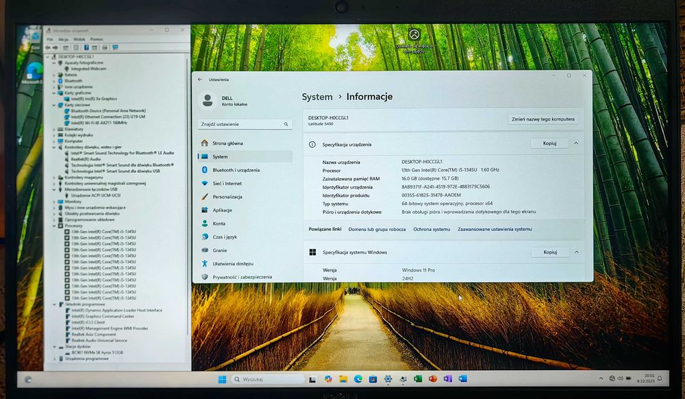
Task: Click the DELL account avatar in Settings
Action: point(208,101)
